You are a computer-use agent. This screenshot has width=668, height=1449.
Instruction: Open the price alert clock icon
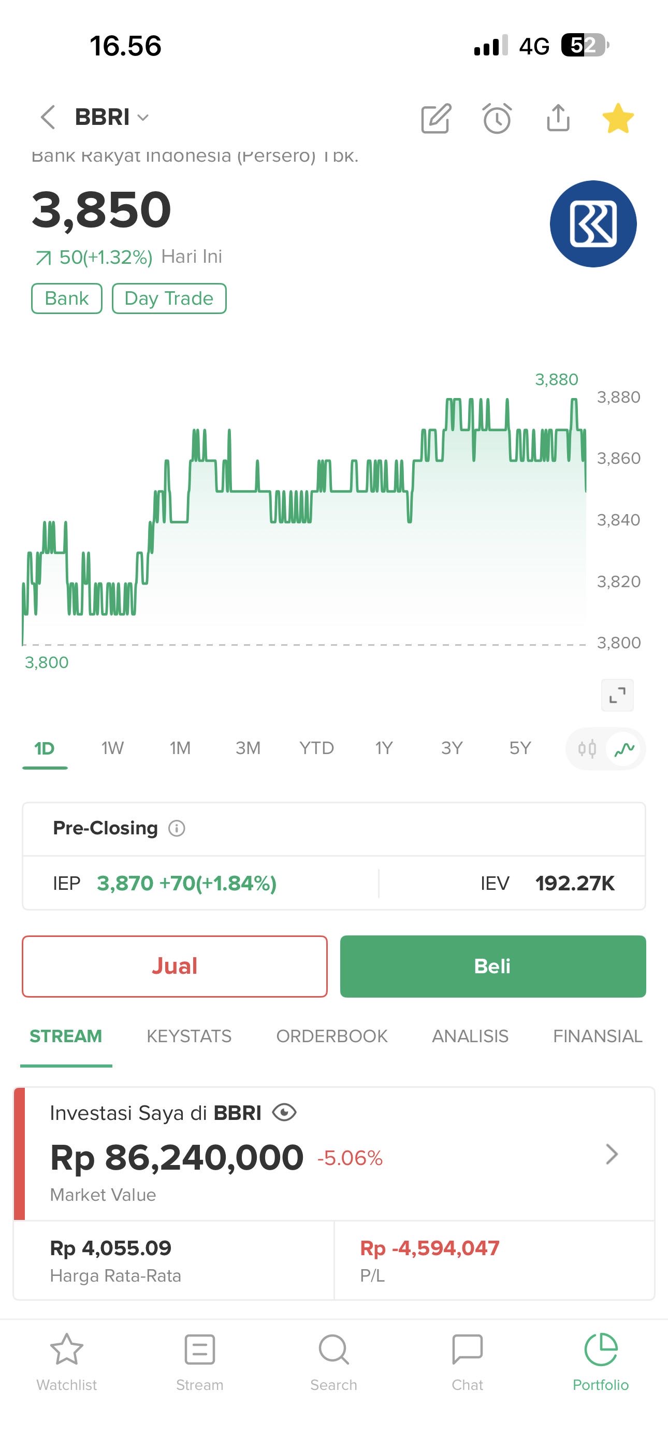[497, 118]
